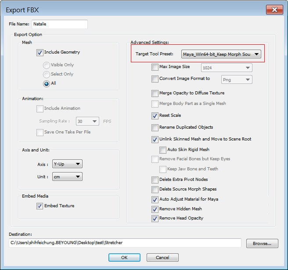The height and width of the screenshot is (270, 288).
Task: Click the File Name input field
Action: 60,24
